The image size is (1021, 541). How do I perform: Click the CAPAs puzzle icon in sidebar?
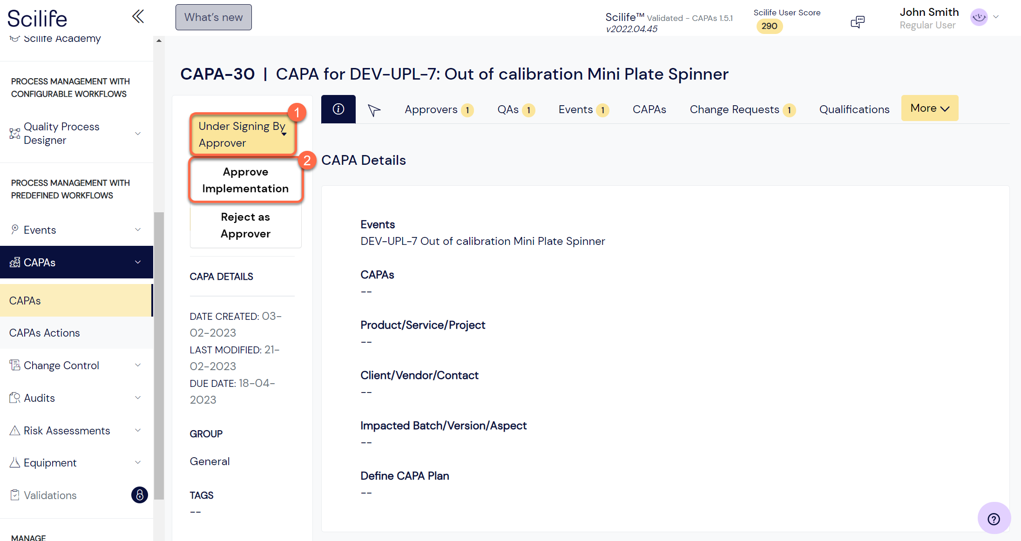(15, 262)
